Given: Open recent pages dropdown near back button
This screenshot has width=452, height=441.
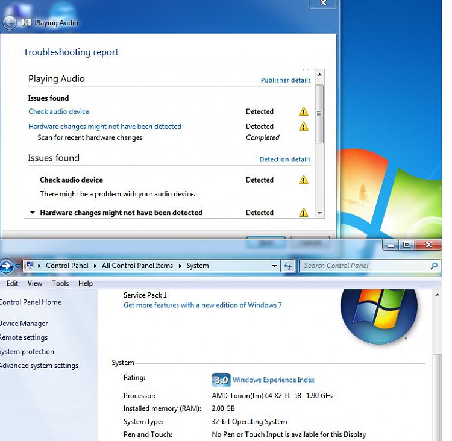Looking at the screenshot, I should click(x=17, y=266).
